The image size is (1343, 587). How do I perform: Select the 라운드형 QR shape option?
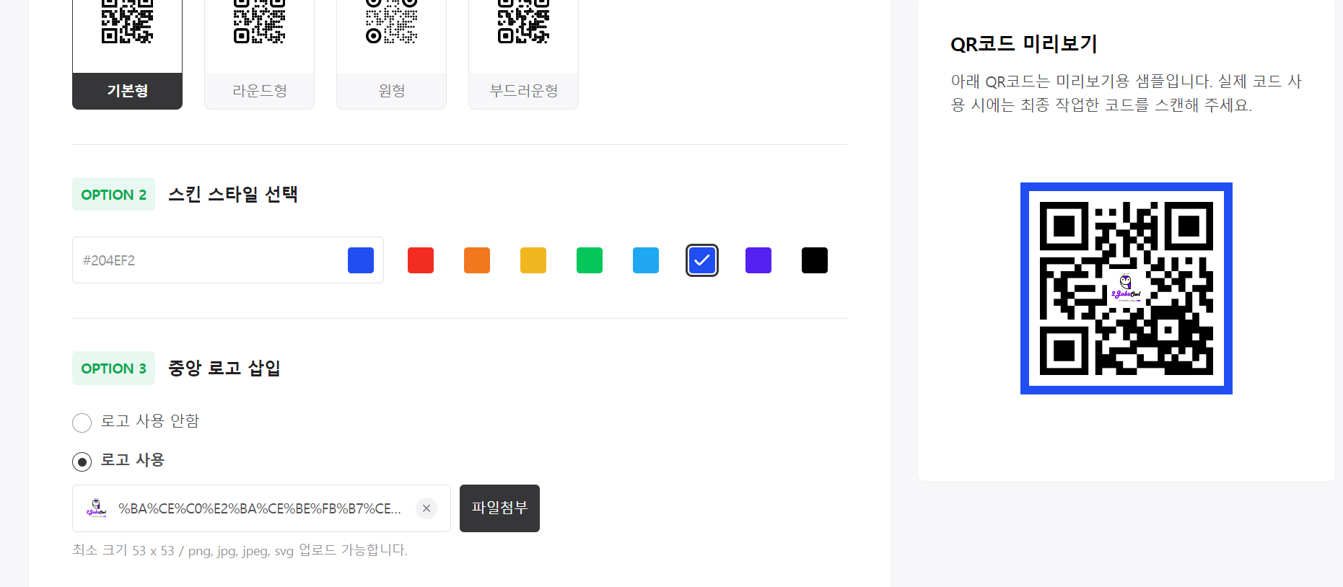[259, 54]
